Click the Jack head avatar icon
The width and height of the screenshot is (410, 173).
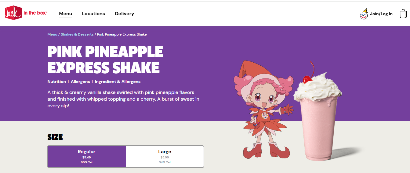point(364,14)
